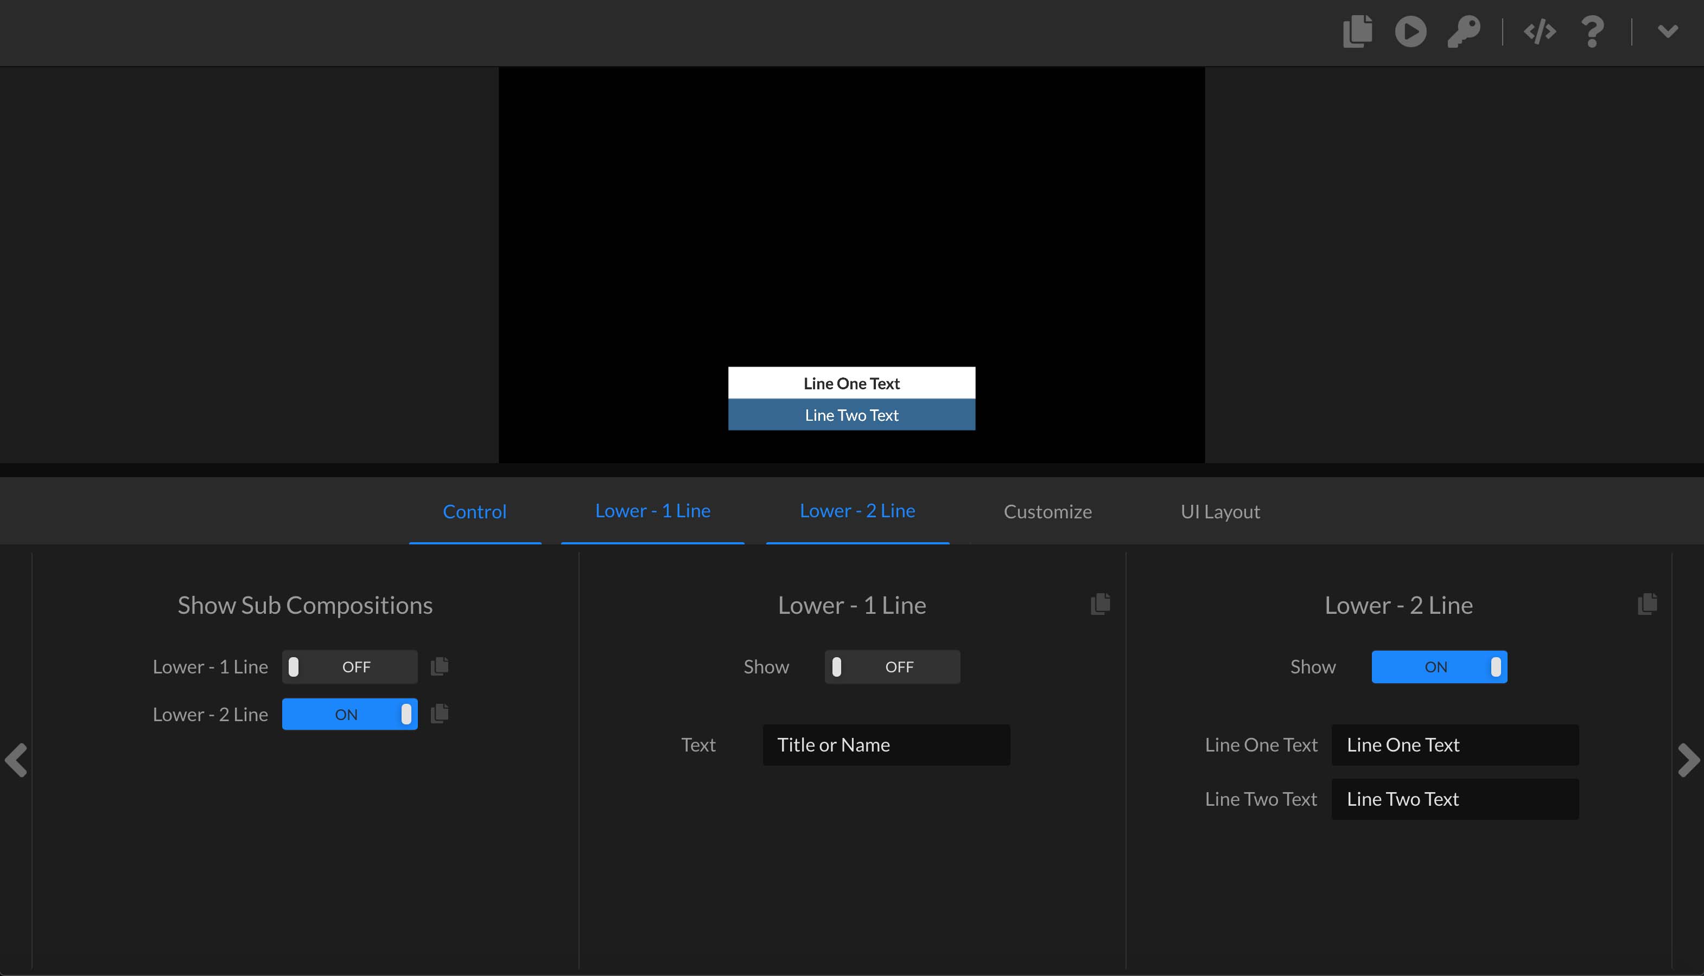Click copy icon in Lower - 2 Line panel header
1704x976 pixels.
[1647, 604]
